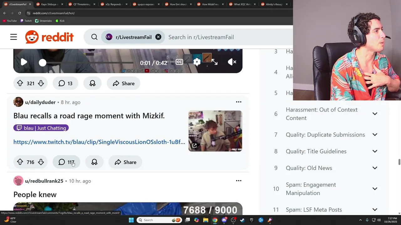Screen dimensions: 401x225
Task: Open Discord from the taskbar
Action: pos(224,220)
